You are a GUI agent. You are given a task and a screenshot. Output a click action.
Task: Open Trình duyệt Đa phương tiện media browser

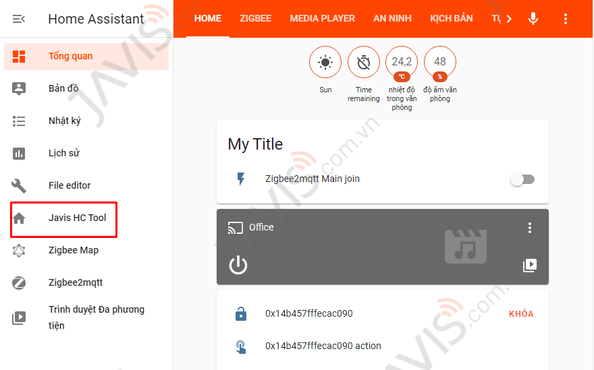coord(86,317)
